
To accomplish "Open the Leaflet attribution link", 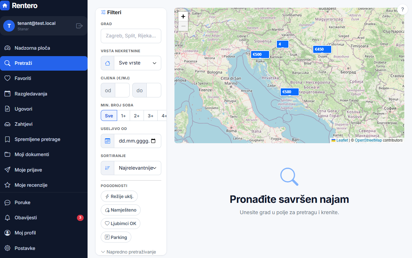I will pyautogui.click(x=340, y=140).
